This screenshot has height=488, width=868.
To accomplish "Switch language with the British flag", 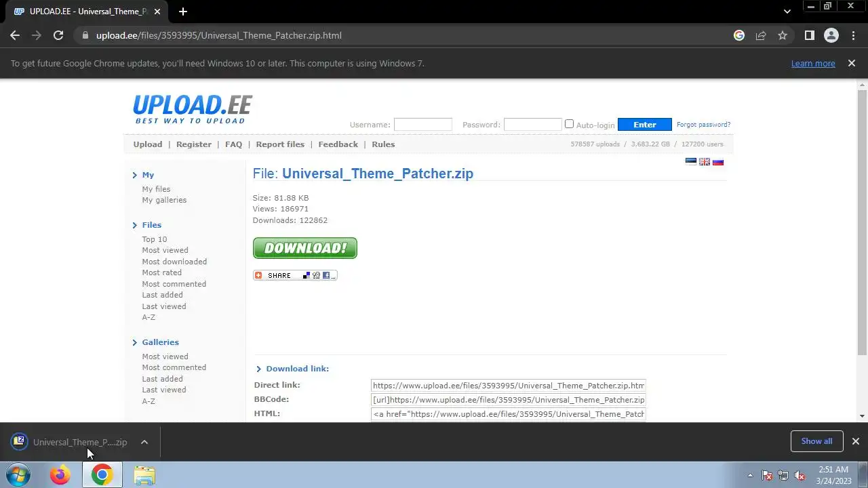I will pyautogui.click(x=705, y=162).
